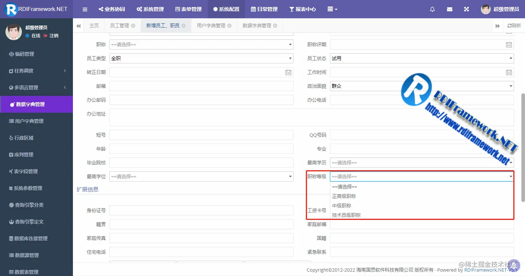Open the notifications bell icon
This screenshot has height=276, width=525.
click(x=432, y=9)
